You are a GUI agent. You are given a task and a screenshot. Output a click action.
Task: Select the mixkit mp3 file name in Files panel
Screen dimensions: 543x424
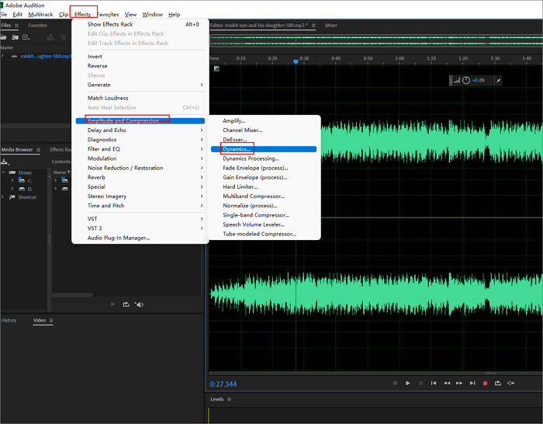pos(45,56)
